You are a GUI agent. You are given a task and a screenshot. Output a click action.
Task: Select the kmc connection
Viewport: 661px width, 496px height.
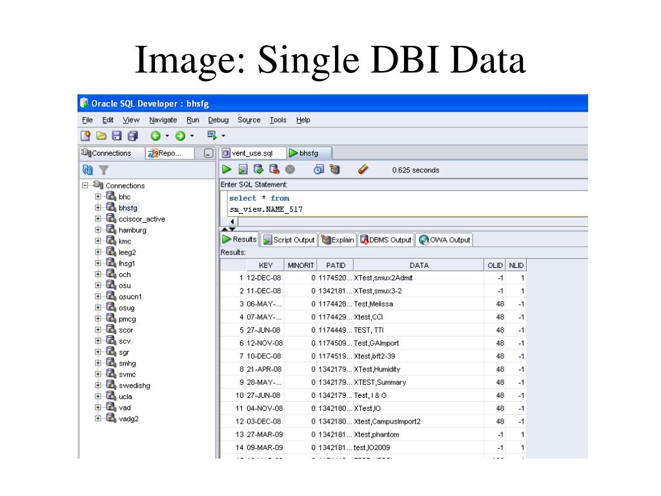coord(125,242)
